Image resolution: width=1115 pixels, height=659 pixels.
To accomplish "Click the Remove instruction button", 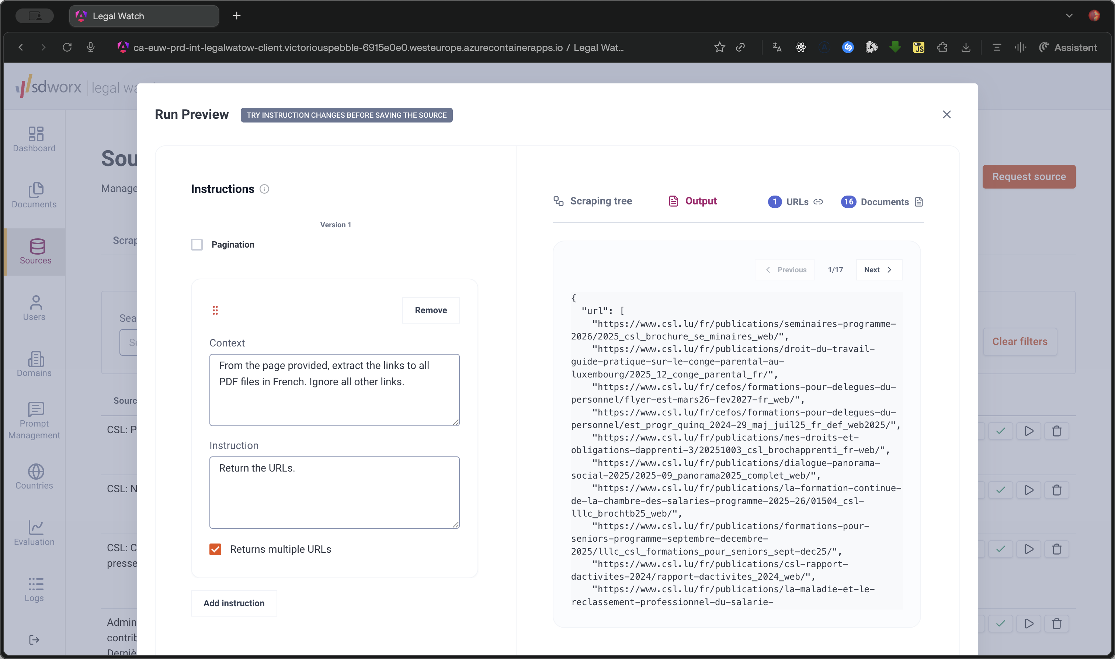I will pos(431,310).
